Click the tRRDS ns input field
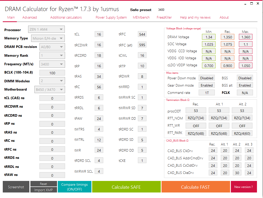This screenshot has width=263, height=198. 52,158
